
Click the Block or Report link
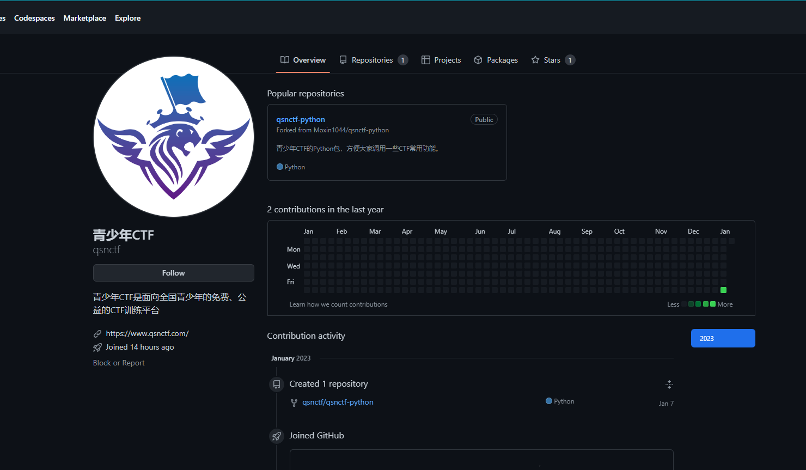(119, 362)
